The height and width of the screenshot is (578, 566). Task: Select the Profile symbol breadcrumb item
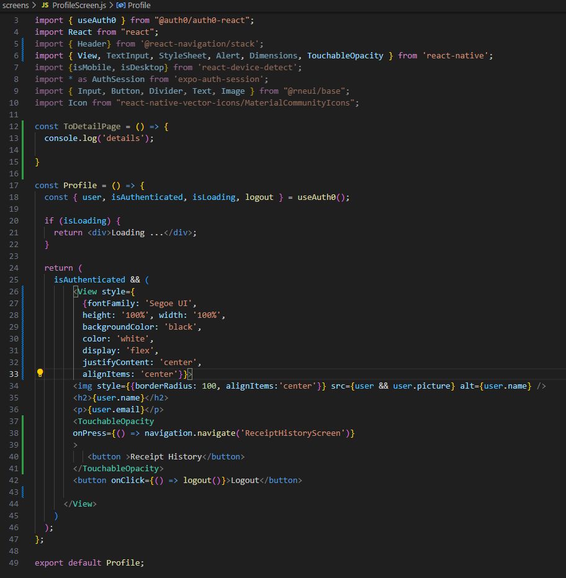[x=139, y=5]
